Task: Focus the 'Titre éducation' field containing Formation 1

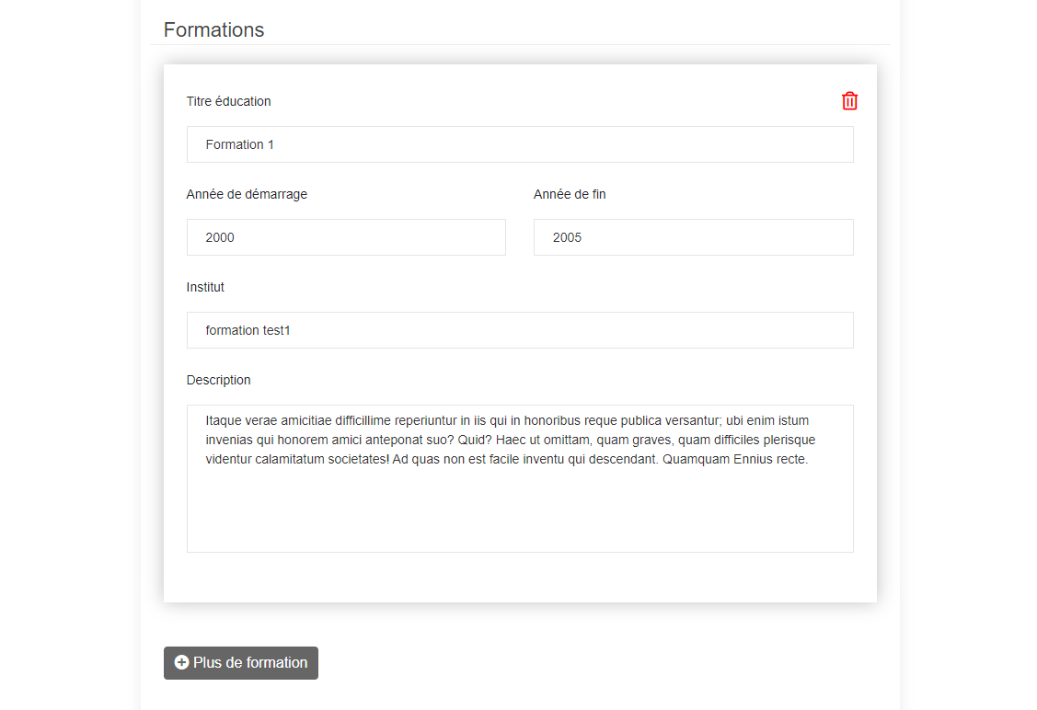Action: click(x=520, y=144)
